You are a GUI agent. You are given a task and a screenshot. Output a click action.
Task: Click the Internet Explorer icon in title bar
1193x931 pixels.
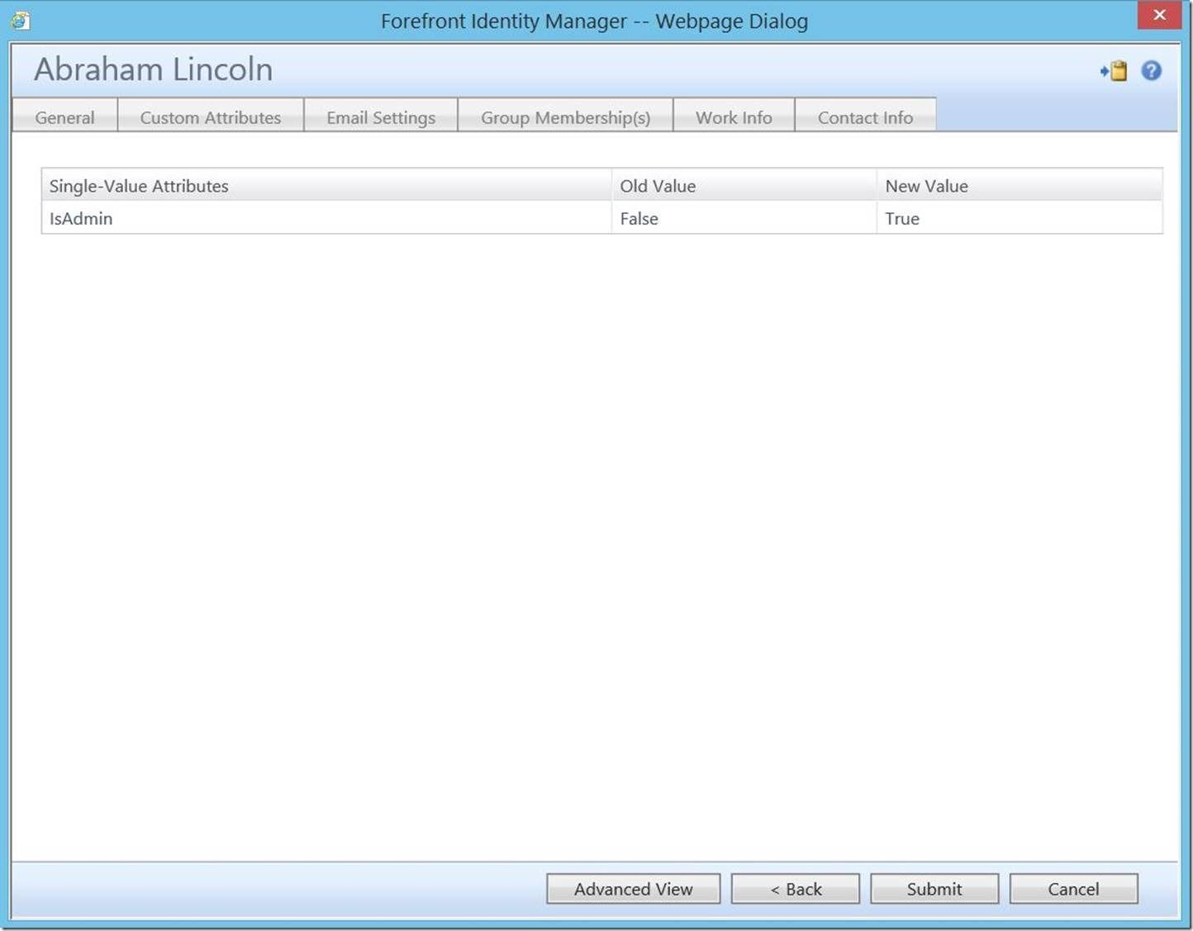21,21
